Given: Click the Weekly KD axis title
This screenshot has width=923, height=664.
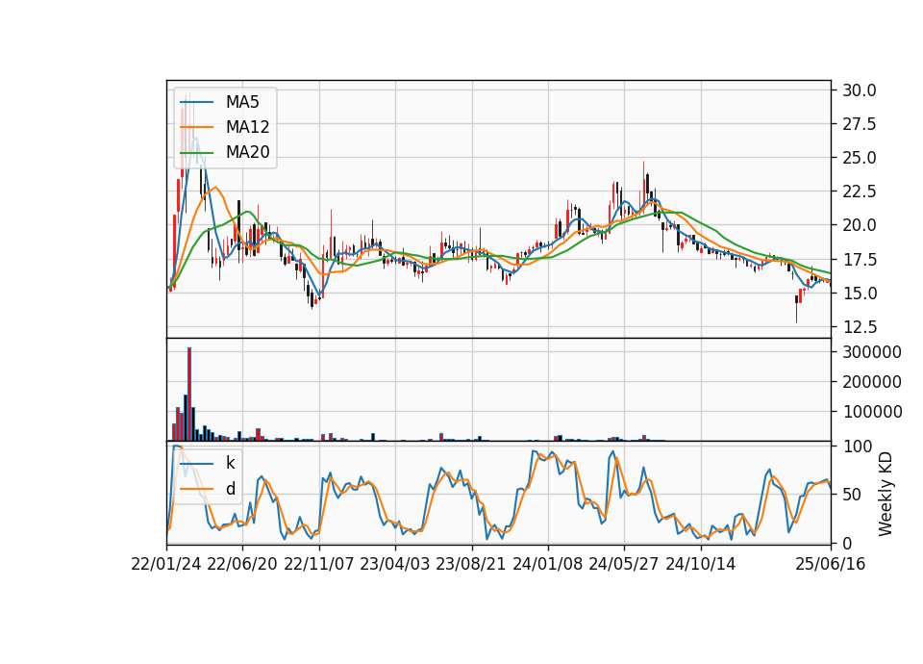Looking at the screenshot, I should (885, 494).
